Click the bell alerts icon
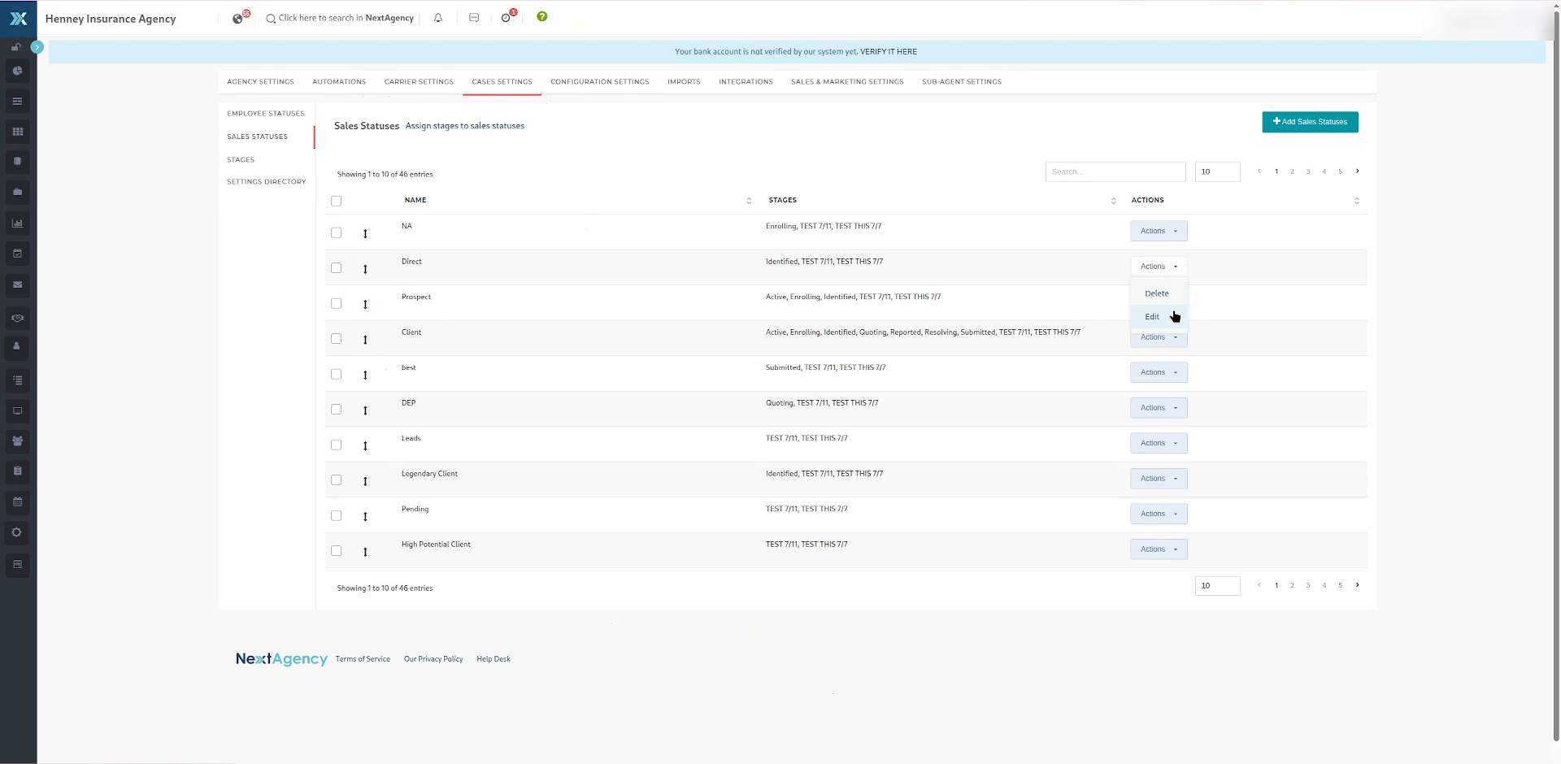This screenshot has height=764, width=1561. click(x=438, y=18)
